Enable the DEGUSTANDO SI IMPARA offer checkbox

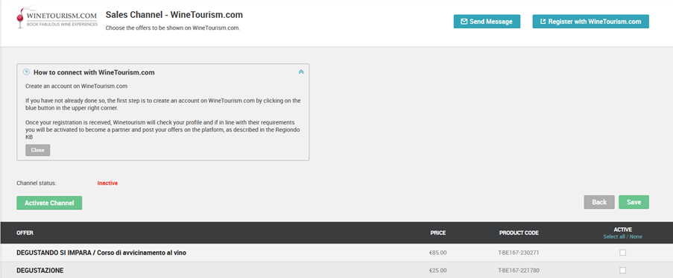pos(622,253)
